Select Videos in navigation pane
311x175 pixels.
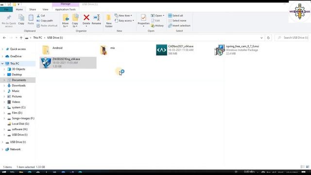(16, 102)
